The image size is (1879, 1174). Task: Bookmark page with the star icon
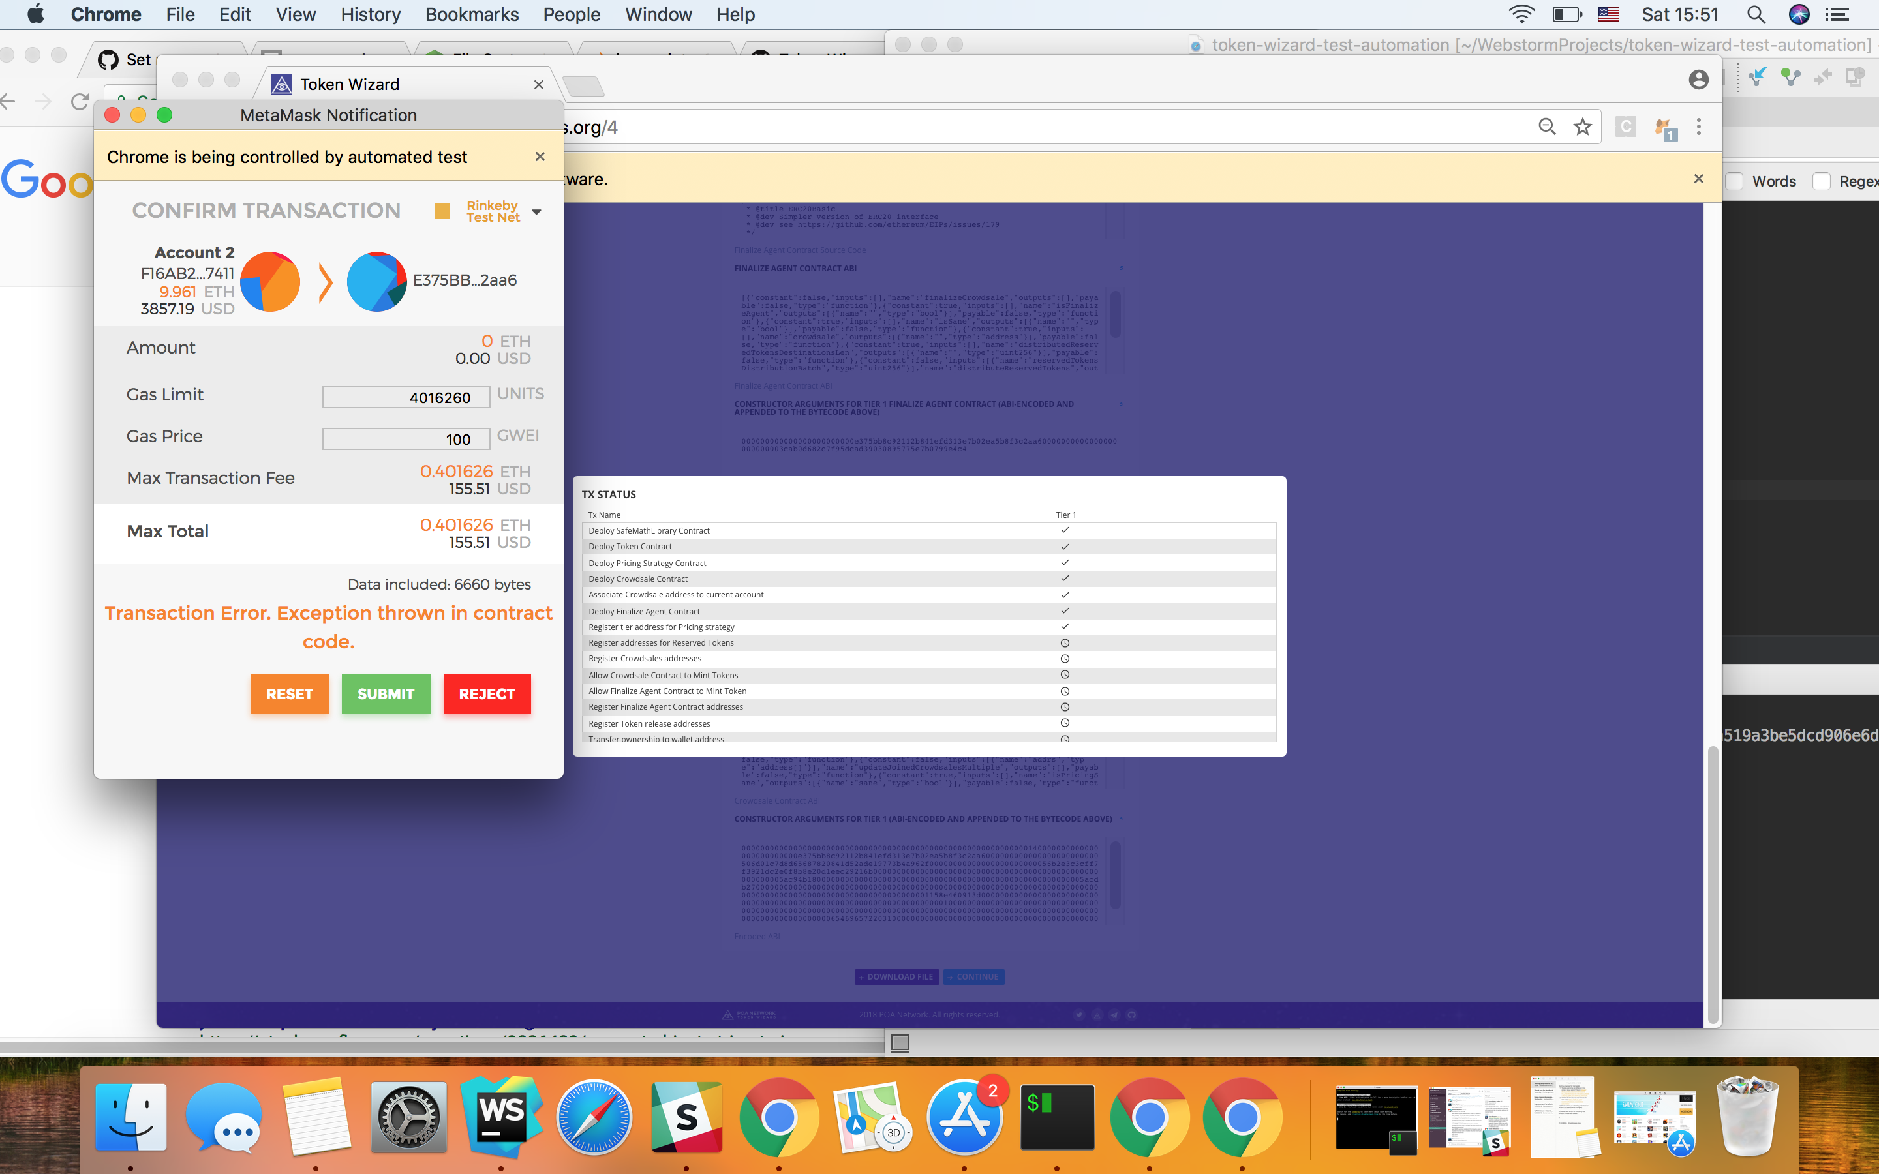[x=1582, y=127]
